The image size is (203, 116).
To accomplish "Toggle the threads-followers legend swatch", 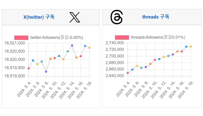I will point(122,37).
